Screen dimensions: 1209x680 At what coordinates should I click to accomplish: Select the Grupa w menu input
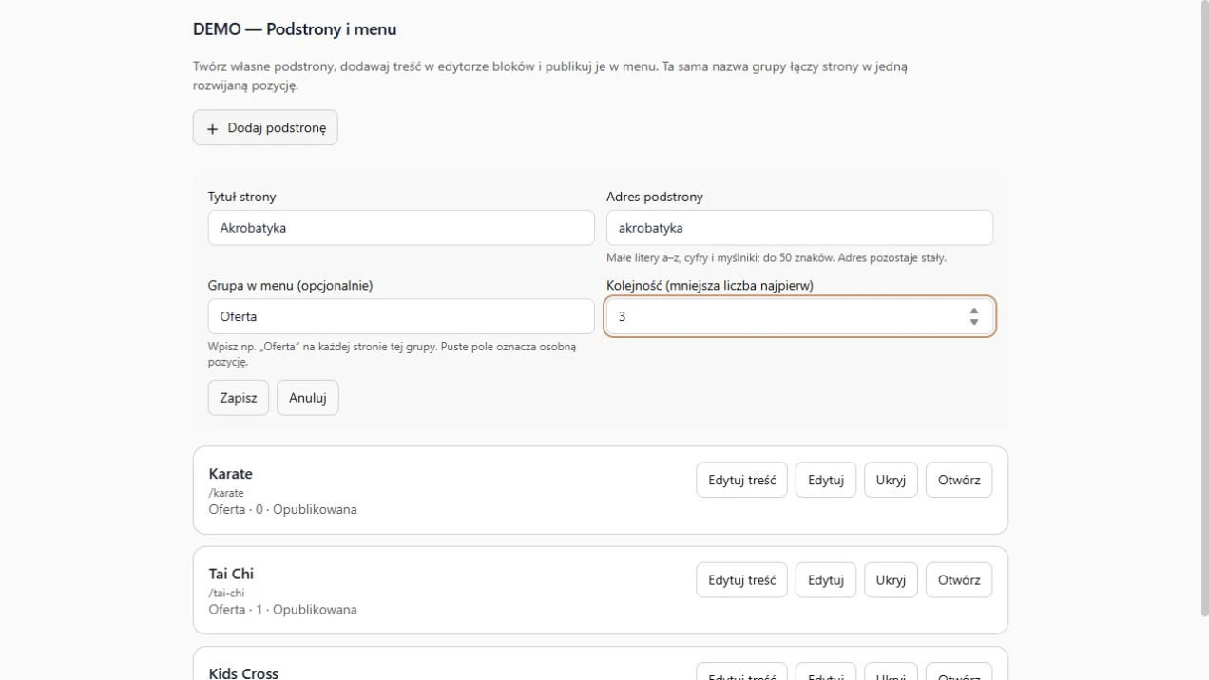point(401,316)
